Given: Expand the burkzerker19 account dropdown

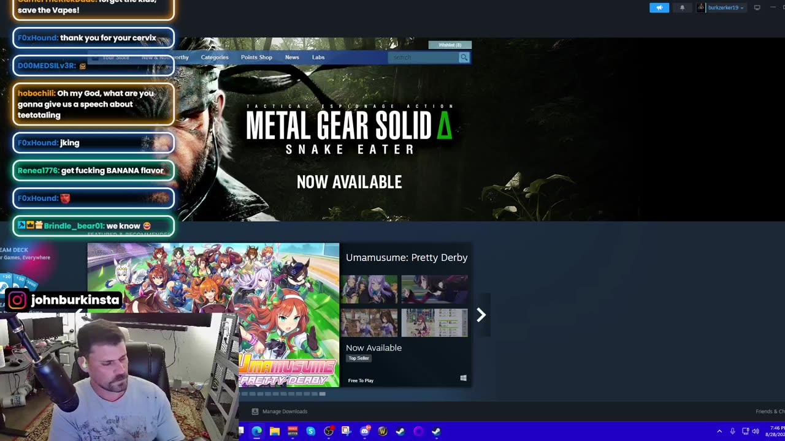Looking at the screenshot, I should click(x=722, y=8).
